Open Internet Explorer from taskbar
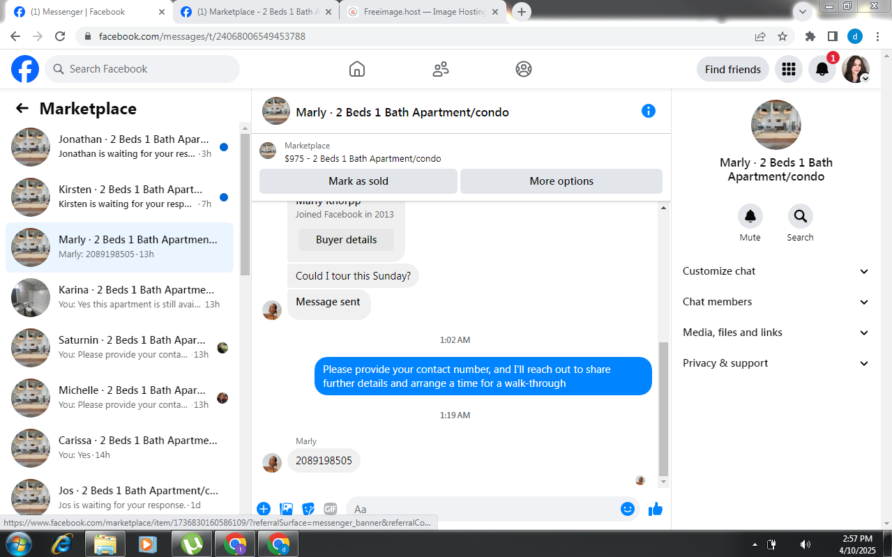Viewport: 892px width, 557px height. point(62,544)
